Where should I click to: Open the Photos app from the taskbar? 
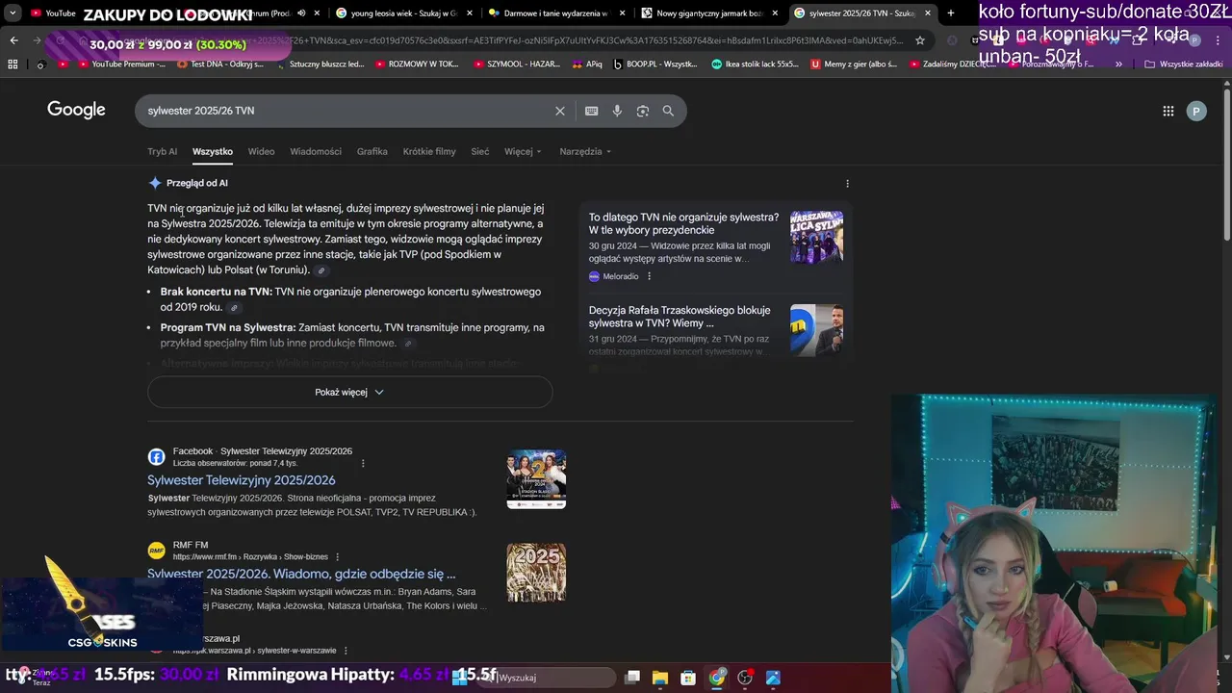(773, 678)
